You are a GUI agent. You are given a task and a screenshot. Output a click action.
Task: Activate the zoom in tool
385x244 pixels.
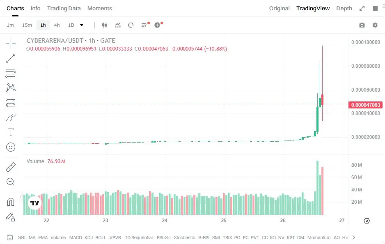(x=10, y=182)
